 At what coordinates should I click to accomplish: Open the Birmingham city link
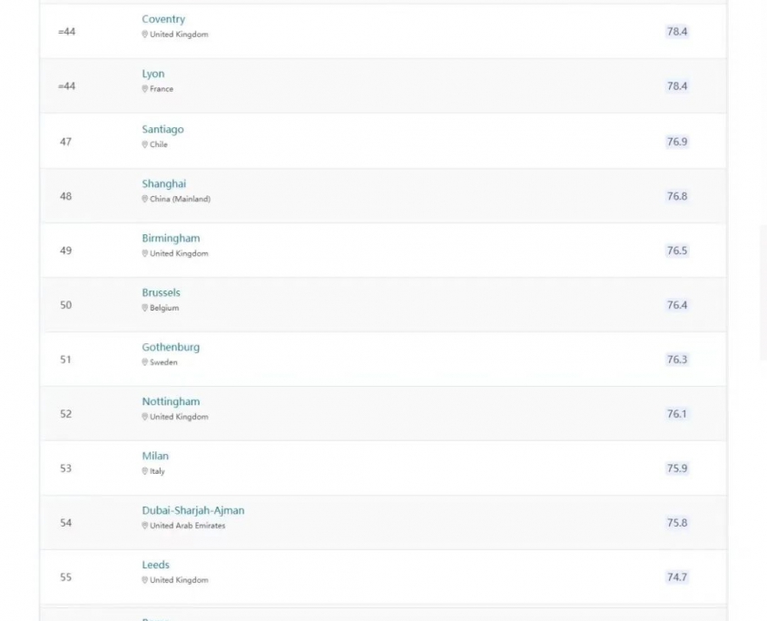point(171,238)
